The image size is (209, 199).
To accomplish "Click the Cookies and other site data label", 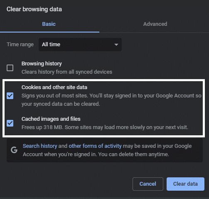I will coord(54,87).
